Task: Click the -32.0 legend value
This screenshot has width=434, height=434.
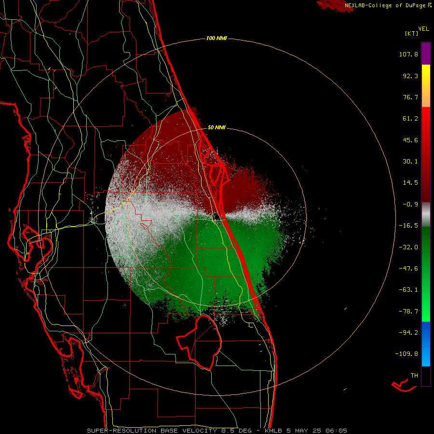Action: click(x=408, y=247)
